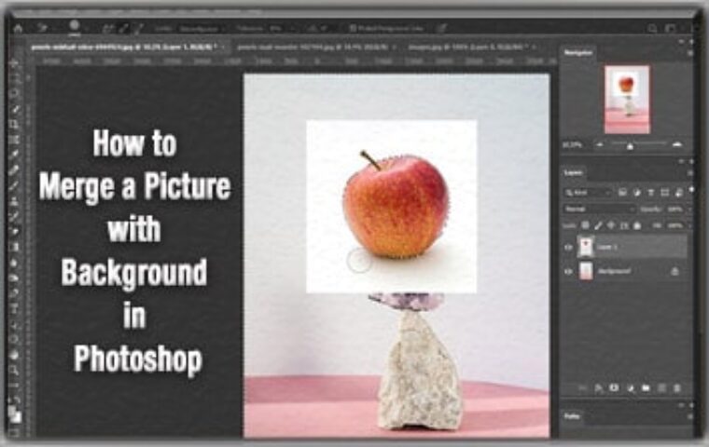Click add layer mask icon
The height and width of the screenshot is (447, 709).
(614, 387)
